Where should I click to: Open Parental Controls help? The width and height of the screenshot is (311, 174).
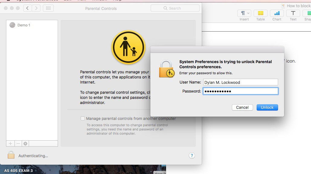(x=192, y=156)
